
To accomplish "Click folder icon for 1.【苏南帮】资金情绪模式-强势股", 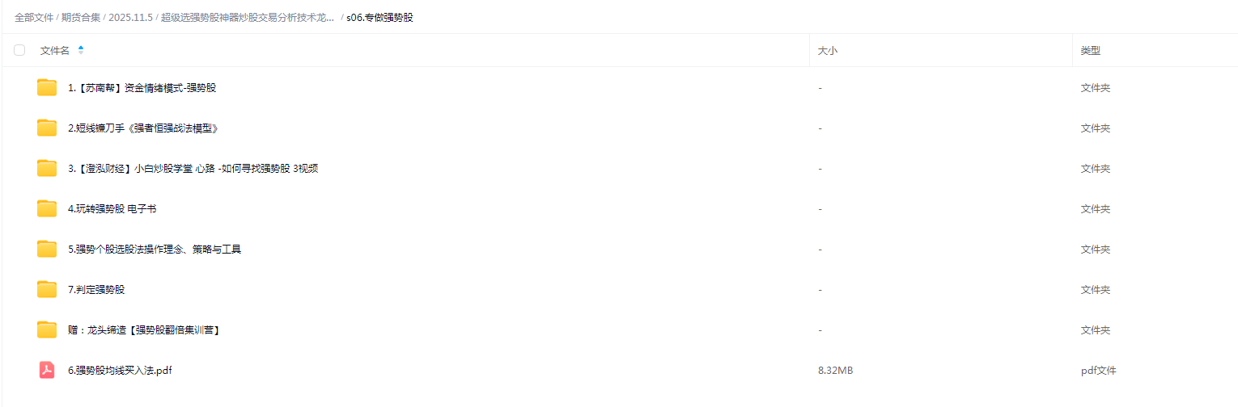I will coord(47,87).
